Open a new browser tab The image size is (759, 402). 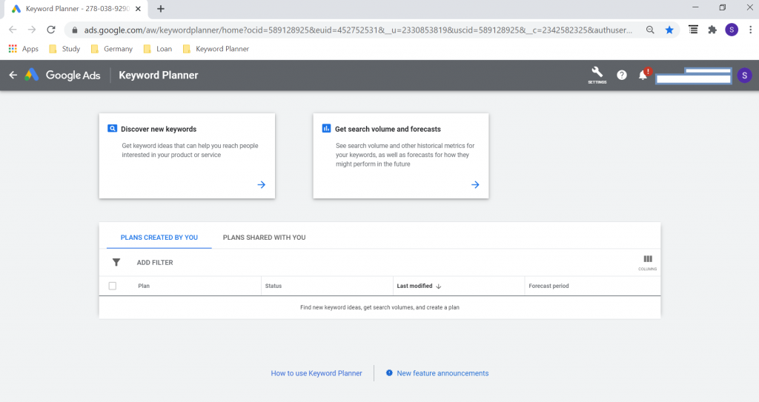(161, 9)
